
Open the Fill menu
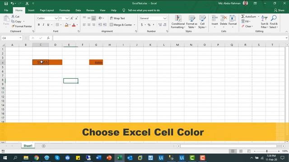(x=246, y=22)
